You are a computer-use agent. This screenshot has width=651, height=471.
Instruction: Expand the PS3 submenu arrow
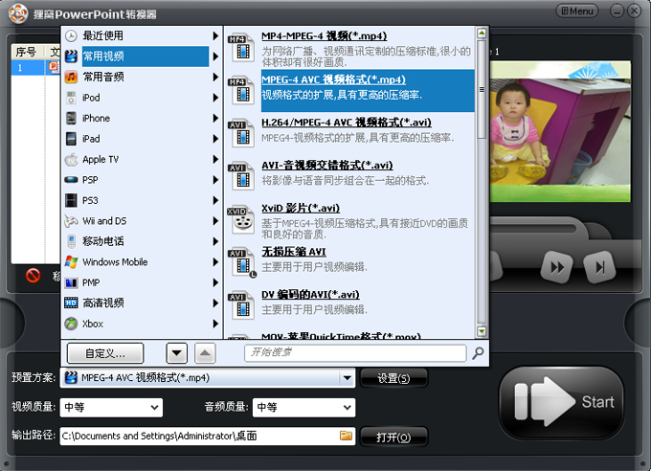(x=215, y=200)
